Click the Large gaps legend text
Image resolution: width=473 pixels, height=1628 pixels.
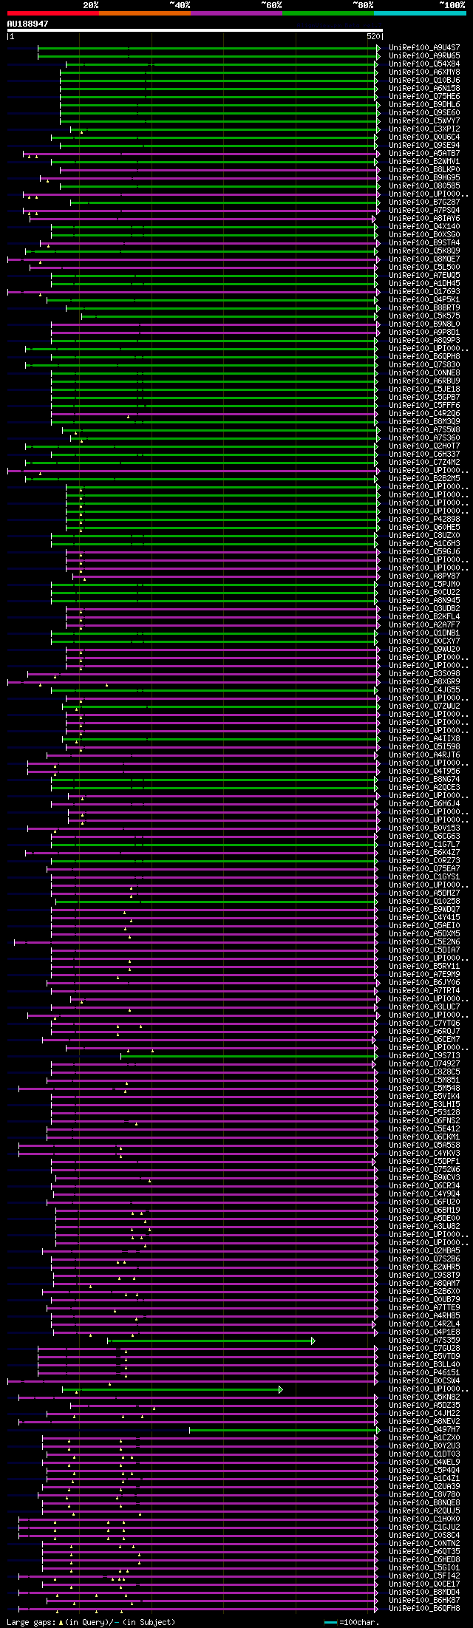[x=91, y=1621]
